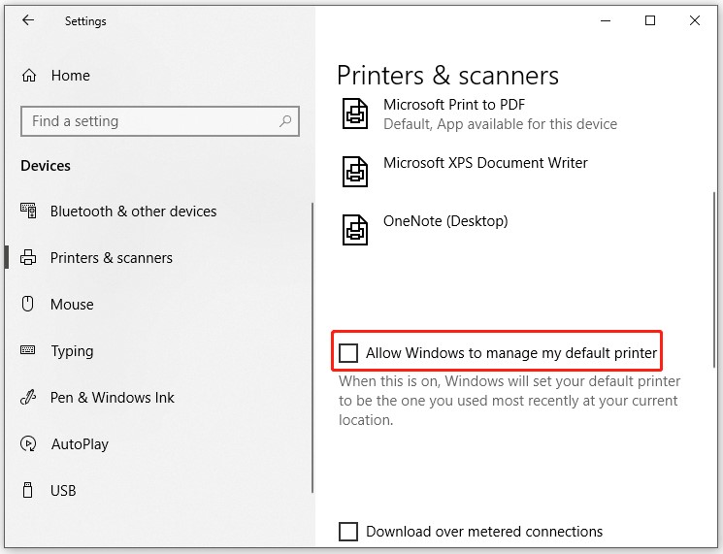Click the Bluetooth & other devices icon
Image resolution: width=723 pixels, height=554 pixels.
pyautogui.click(x=29, y=212)
